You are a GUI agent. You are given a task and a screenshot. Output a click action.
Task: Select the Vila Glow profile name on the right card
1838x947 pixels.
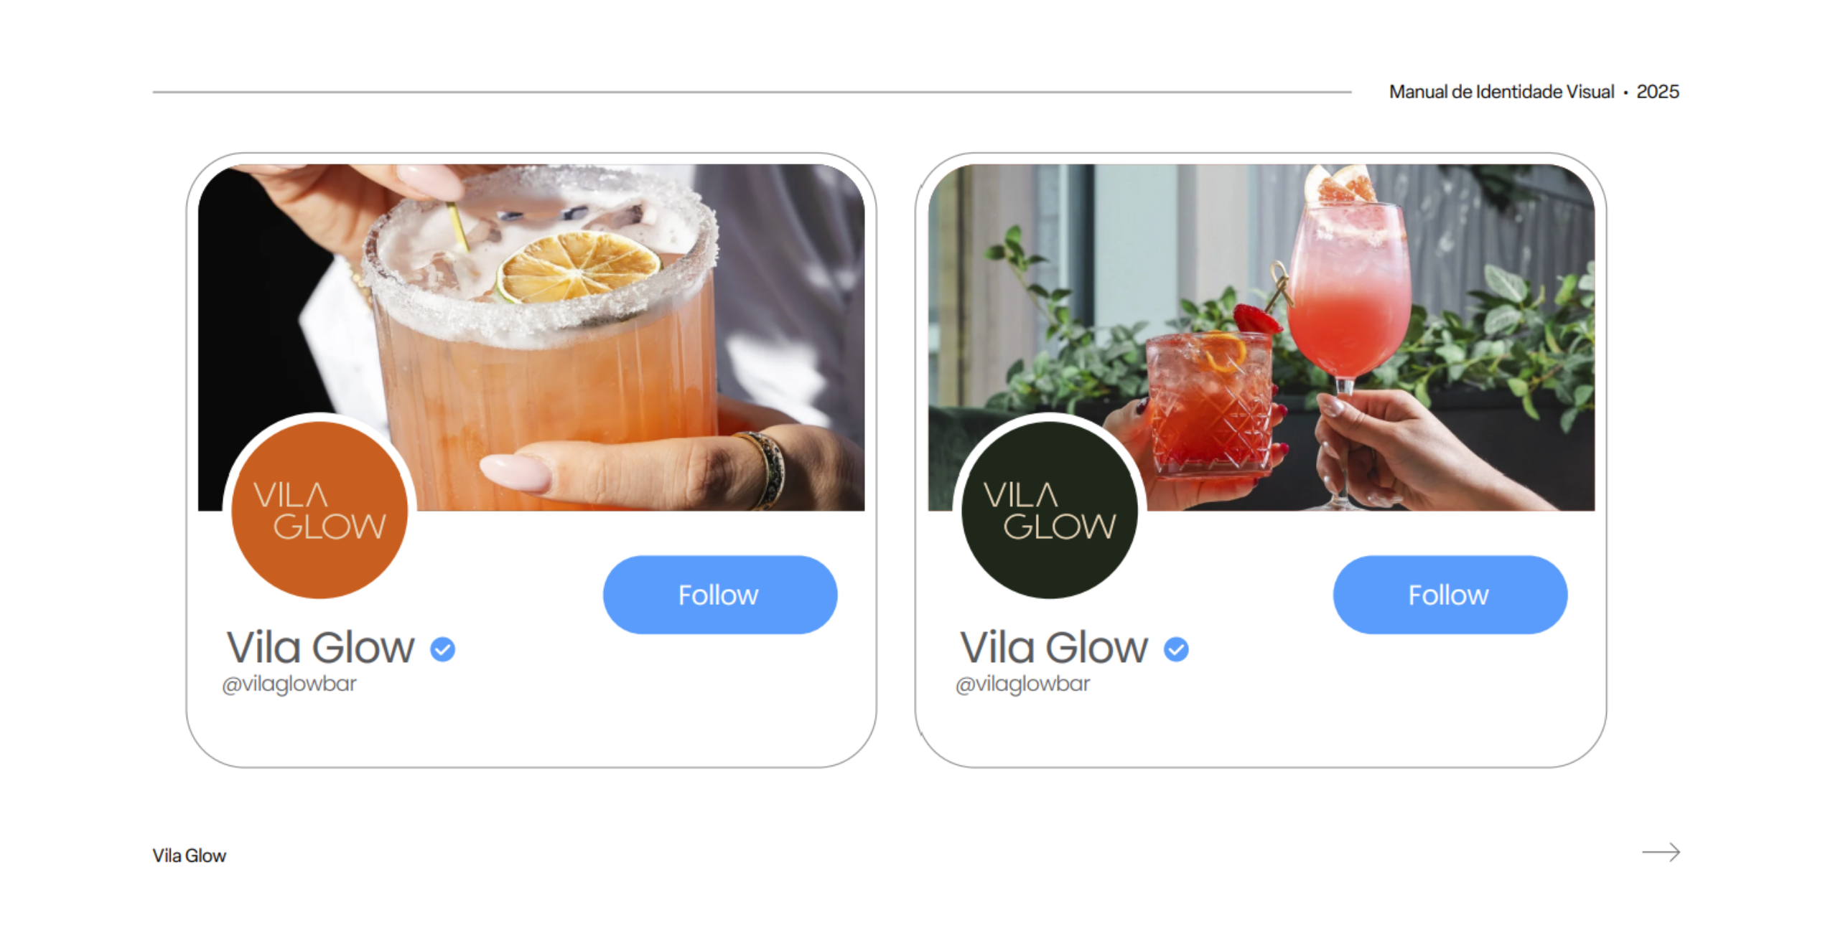click(1054, 647)
